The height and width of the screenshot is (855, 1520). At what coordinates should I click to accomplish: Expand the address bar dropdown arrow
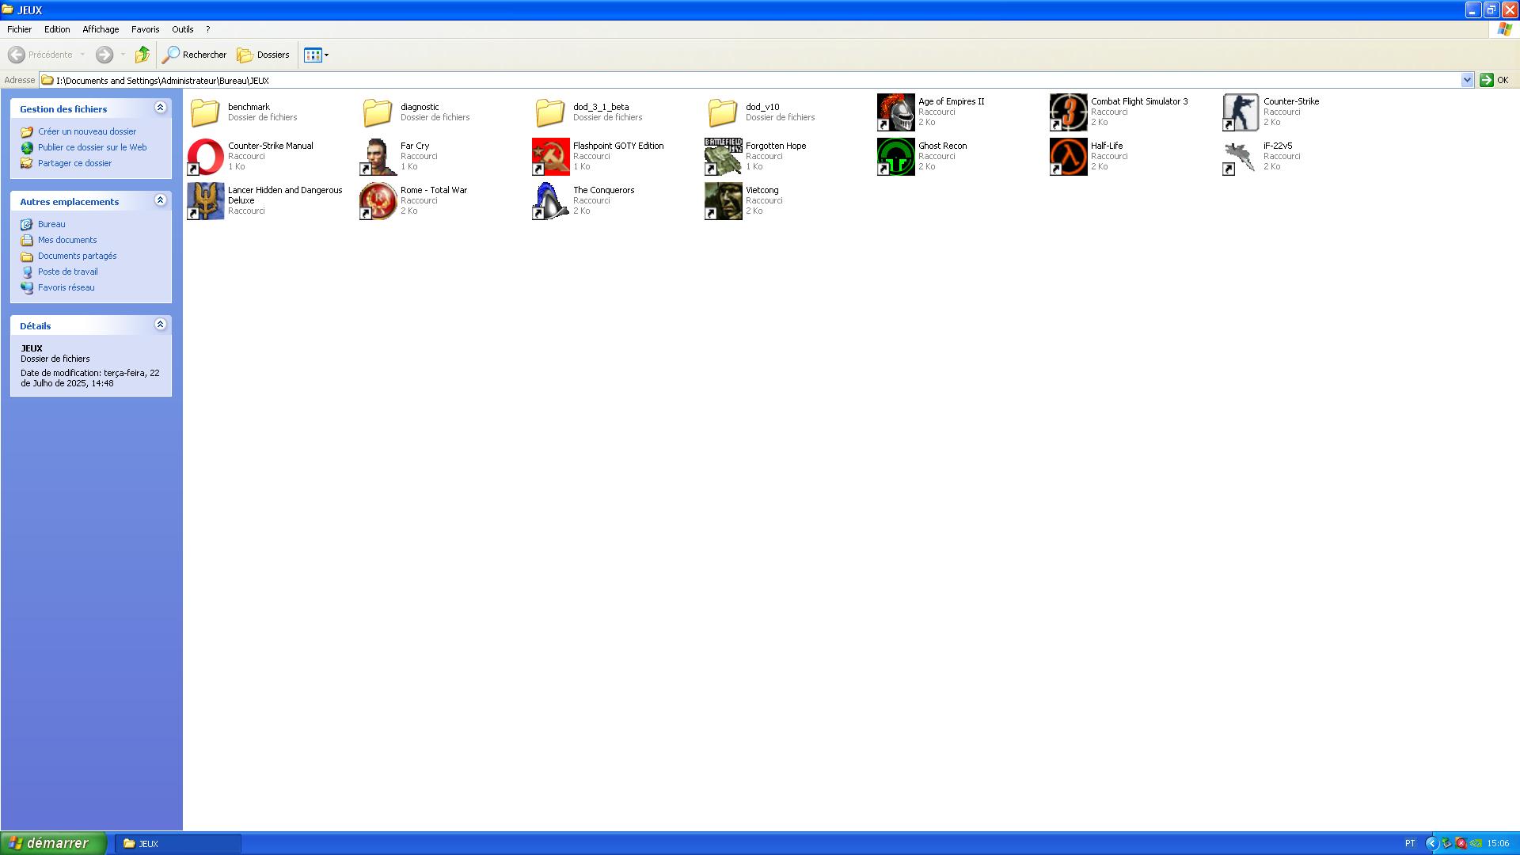(x=1466, y=80)
